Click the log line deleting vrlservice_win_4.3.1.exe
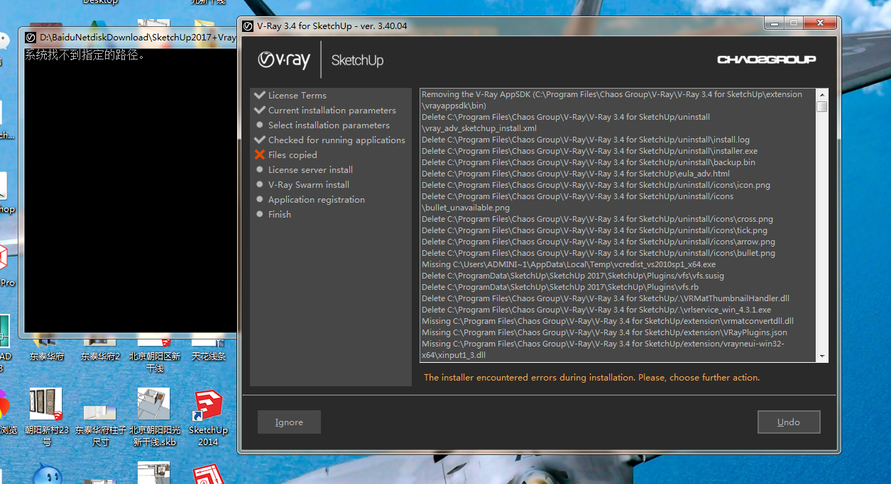Viewport: 891px width, 484px height. point(596,310)
